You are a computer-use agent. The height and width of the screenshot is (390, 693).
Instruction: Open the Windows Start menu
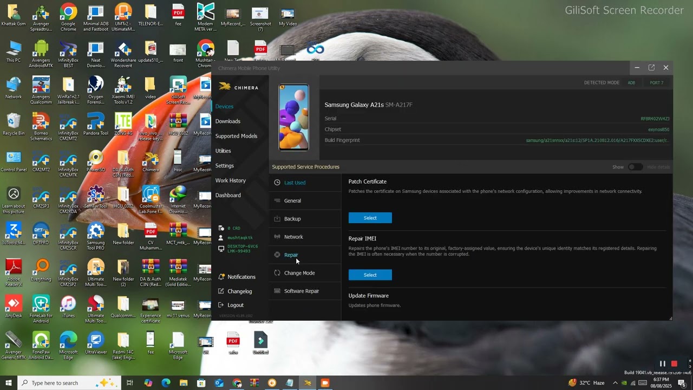[x=9, y=383]
